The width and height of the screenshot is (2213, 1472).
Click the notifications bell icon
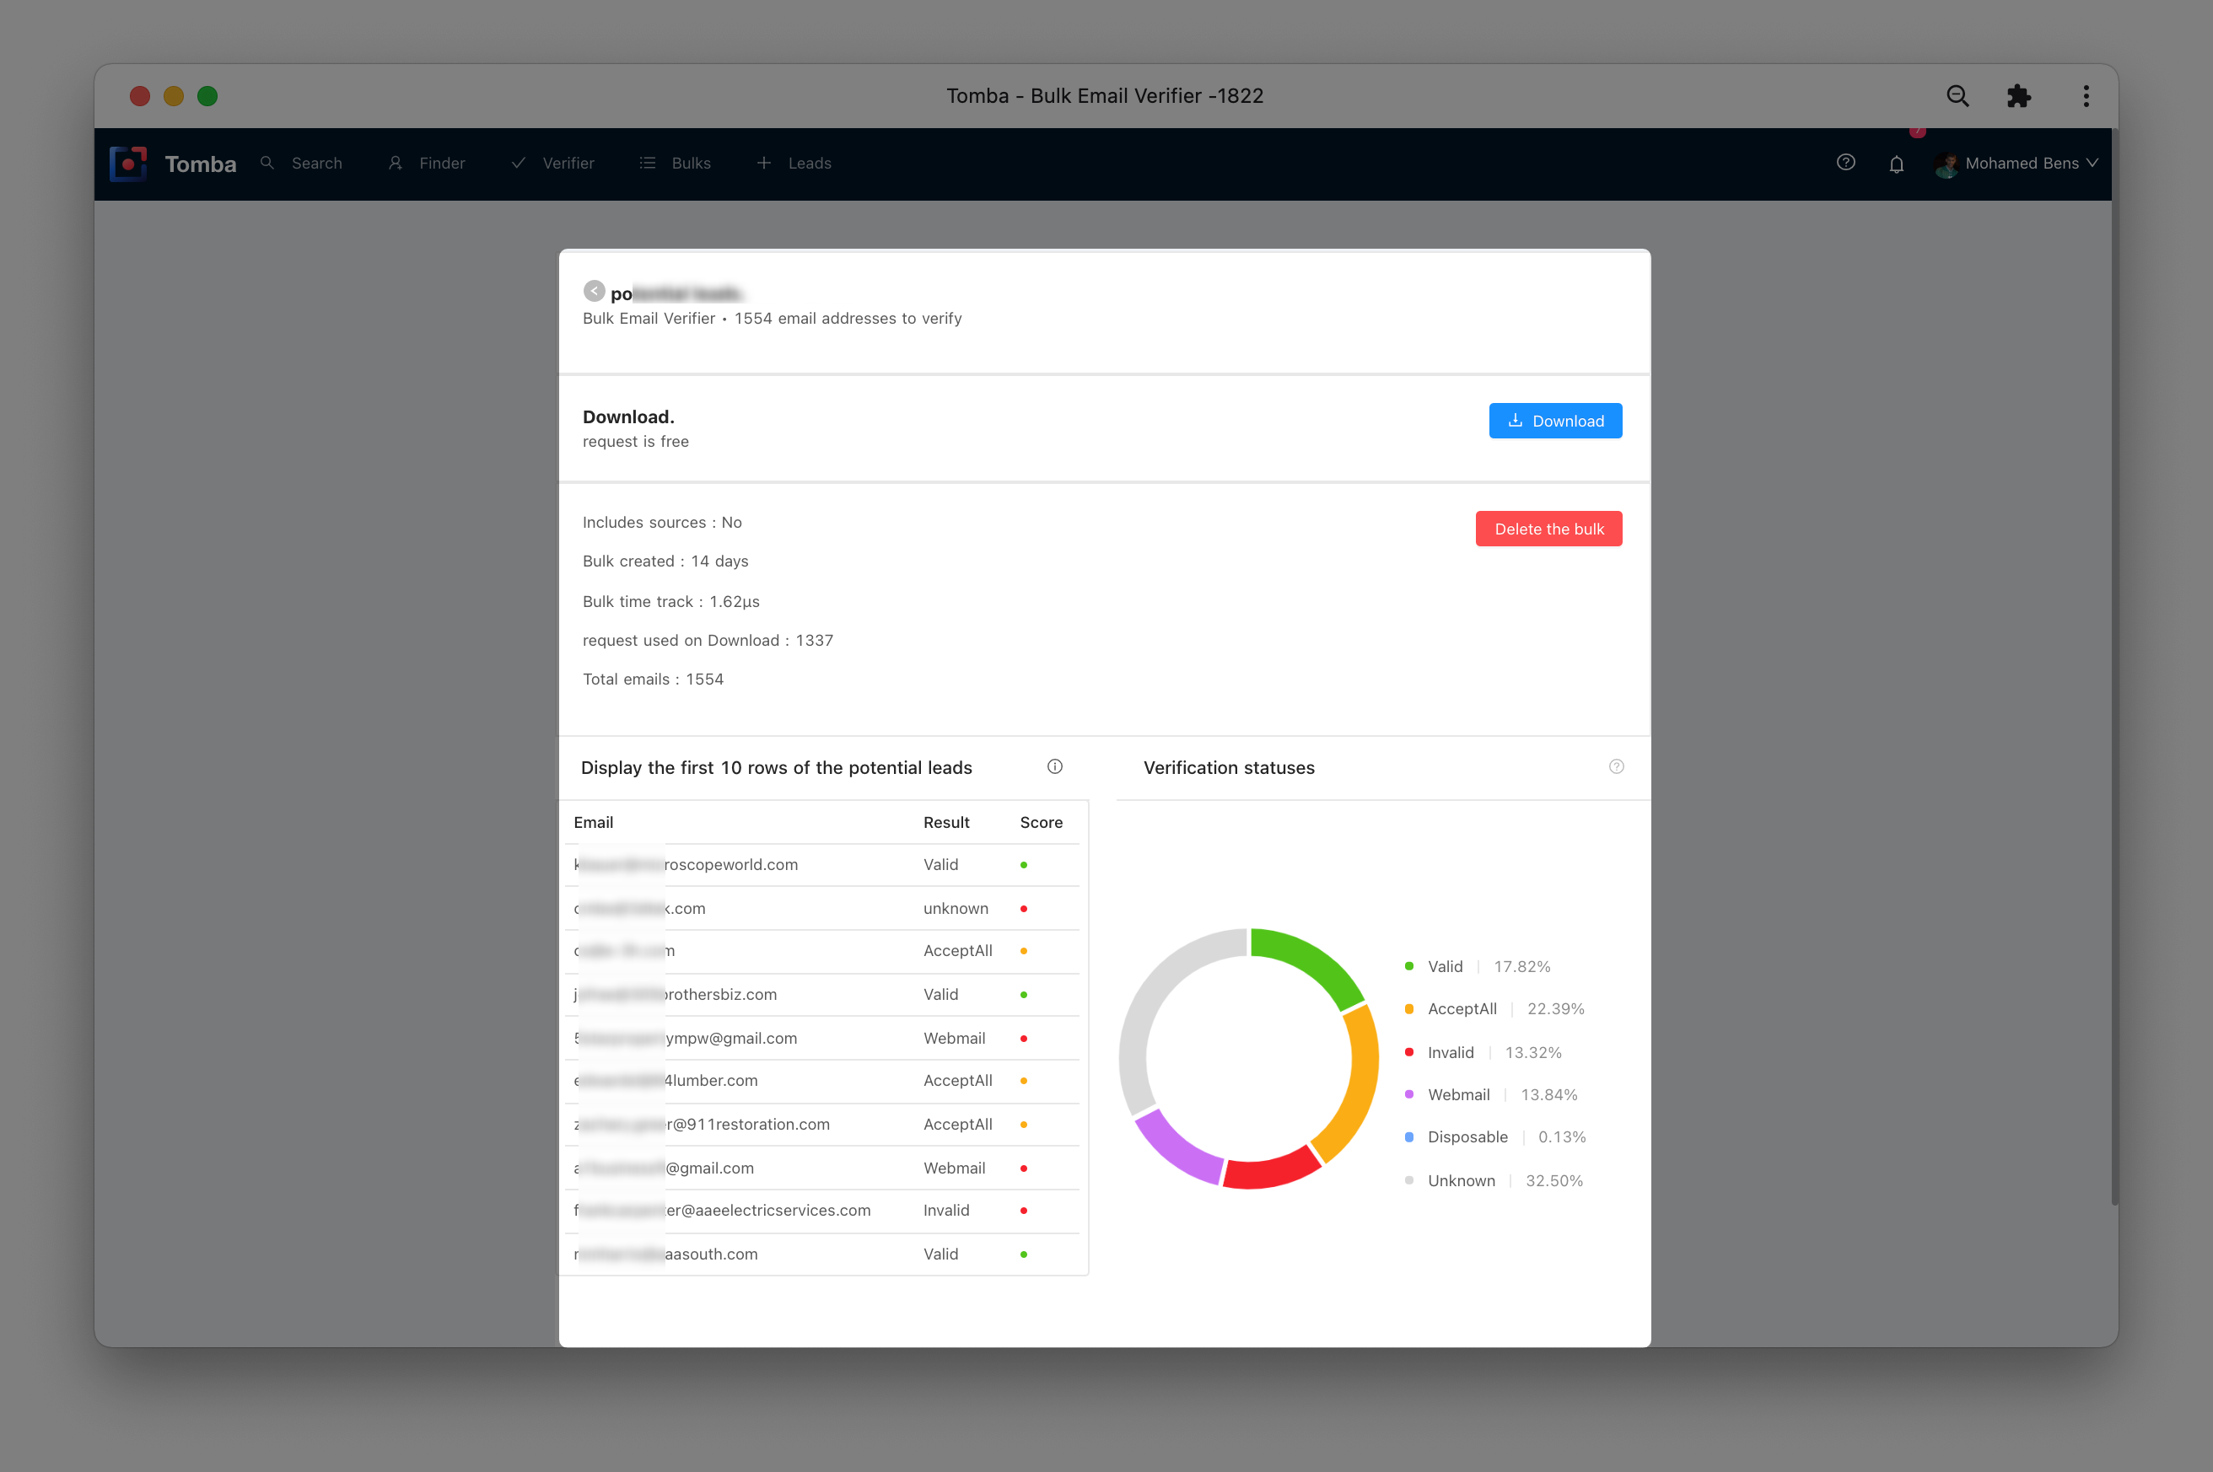pyautogui.click(x=1899, y=163)
